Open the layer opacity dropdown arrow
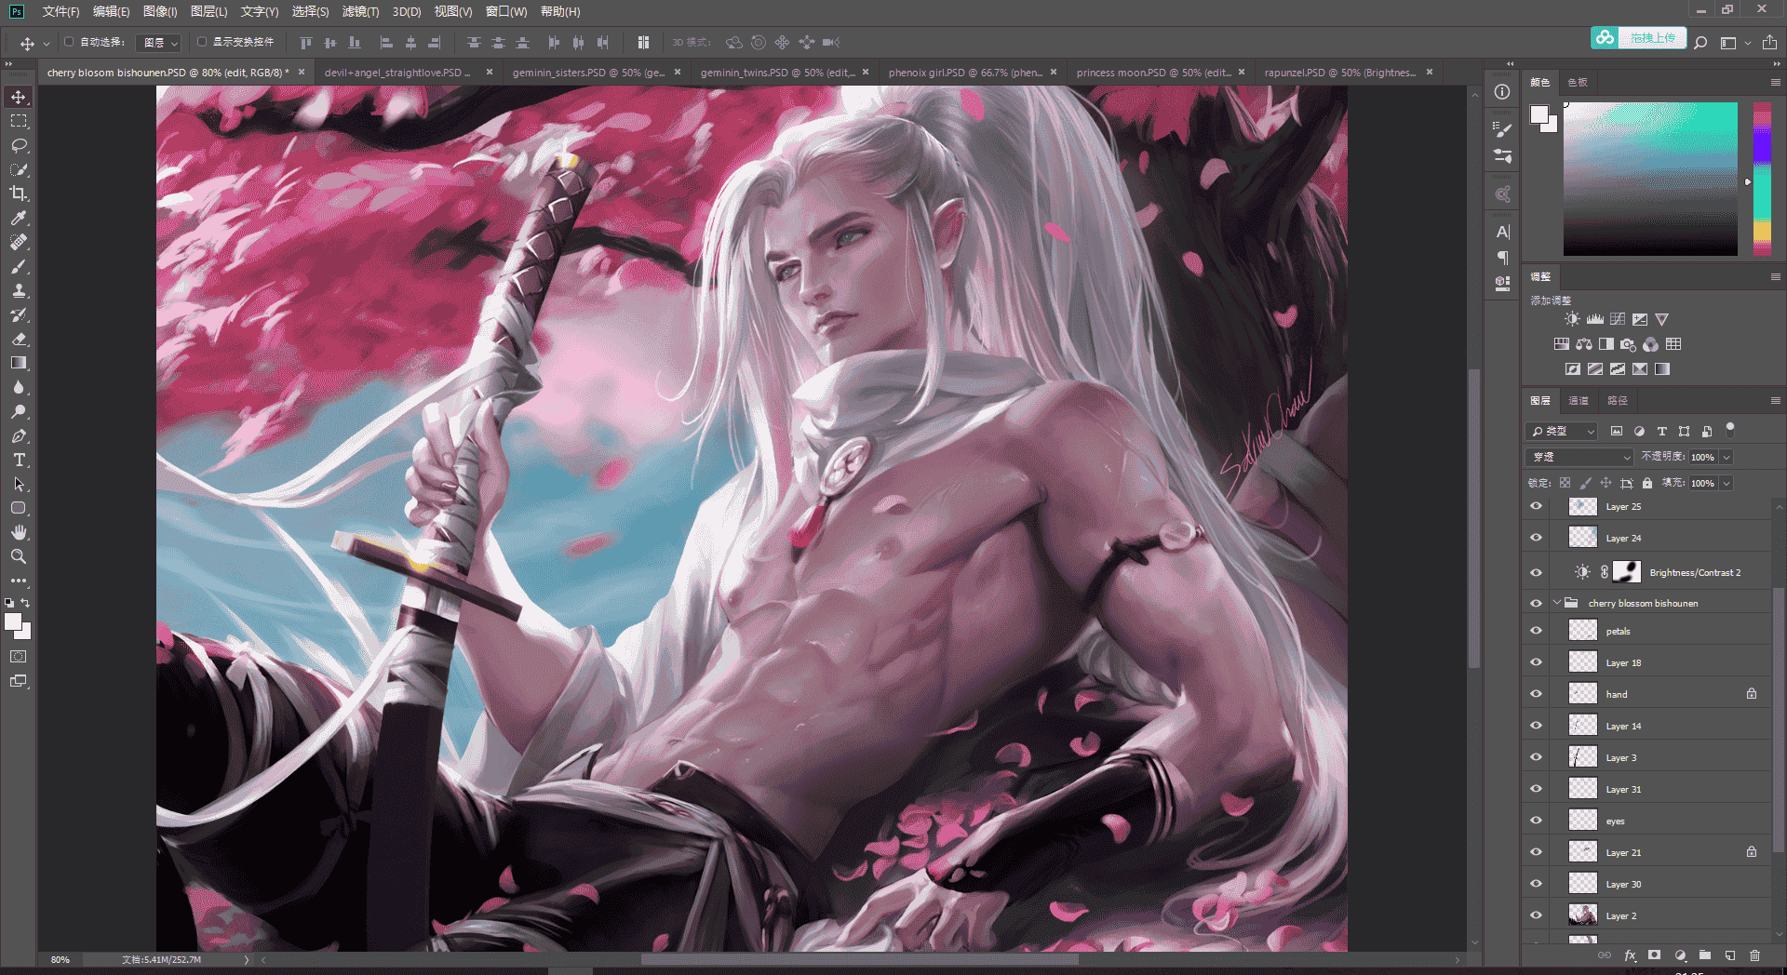Screen dimensions: 1787x975 click(1727, 457)
